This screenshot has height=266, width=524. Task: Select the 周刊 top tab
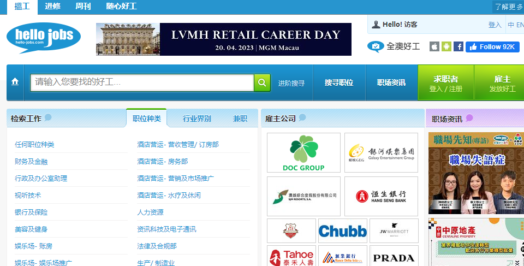[83, 7]
